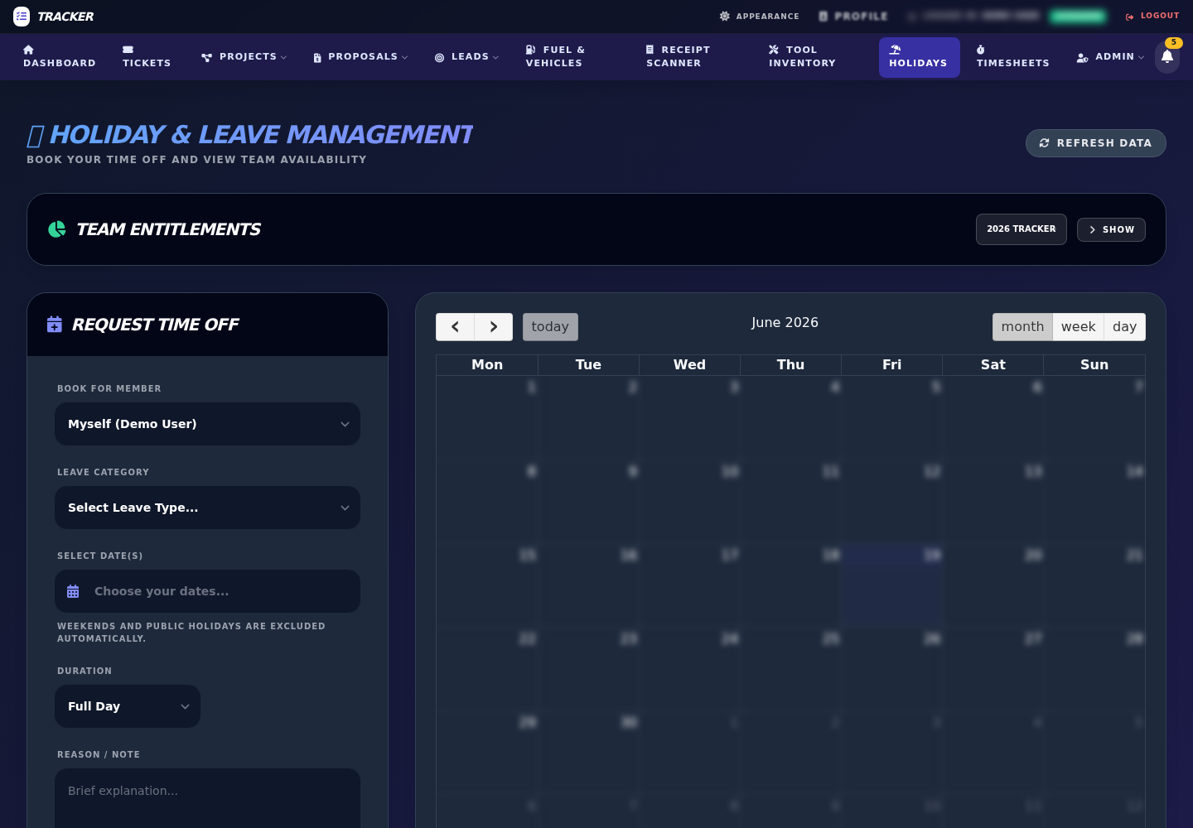This screenshot has width=1193, height=828.
Task: Click Refresh Data button
Action: pos(1096,143)
